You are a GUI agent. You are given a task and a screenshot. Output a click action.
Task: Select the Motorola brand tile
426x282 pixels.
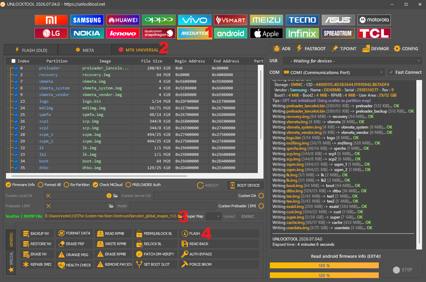374,20
